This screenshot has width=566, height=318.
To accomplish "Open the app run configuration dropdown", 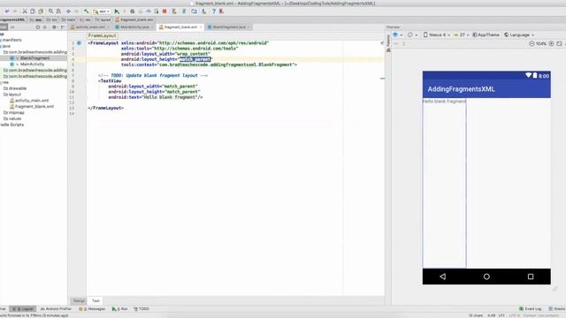I will click(101, 11).
